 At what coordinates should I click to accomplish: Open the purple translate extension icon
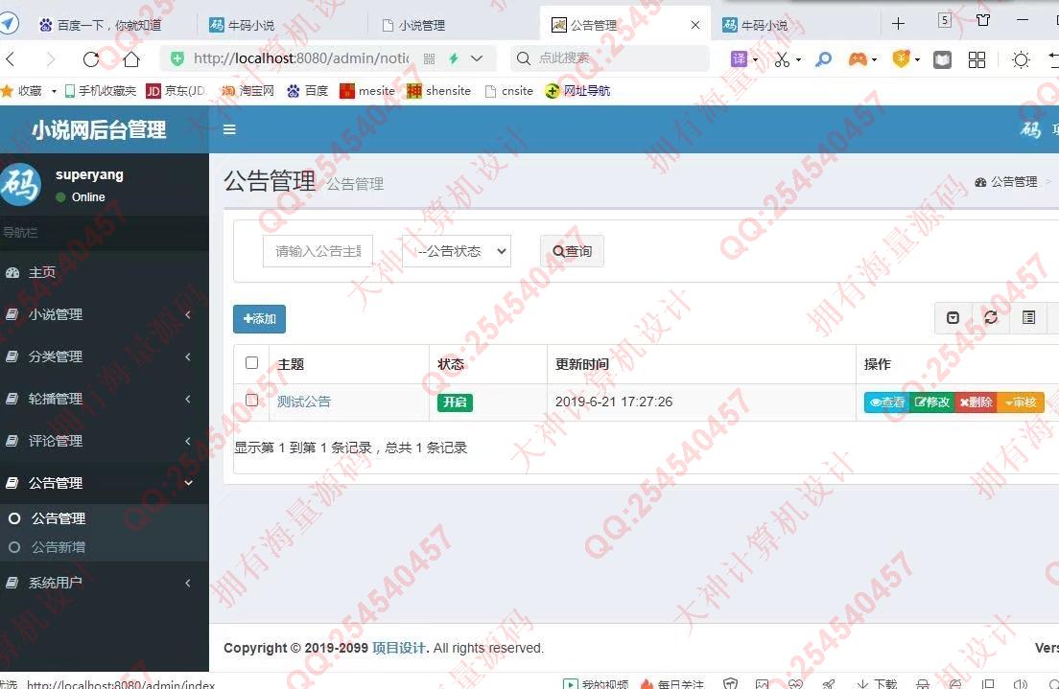pyautogui.click(x=739, y=59)
